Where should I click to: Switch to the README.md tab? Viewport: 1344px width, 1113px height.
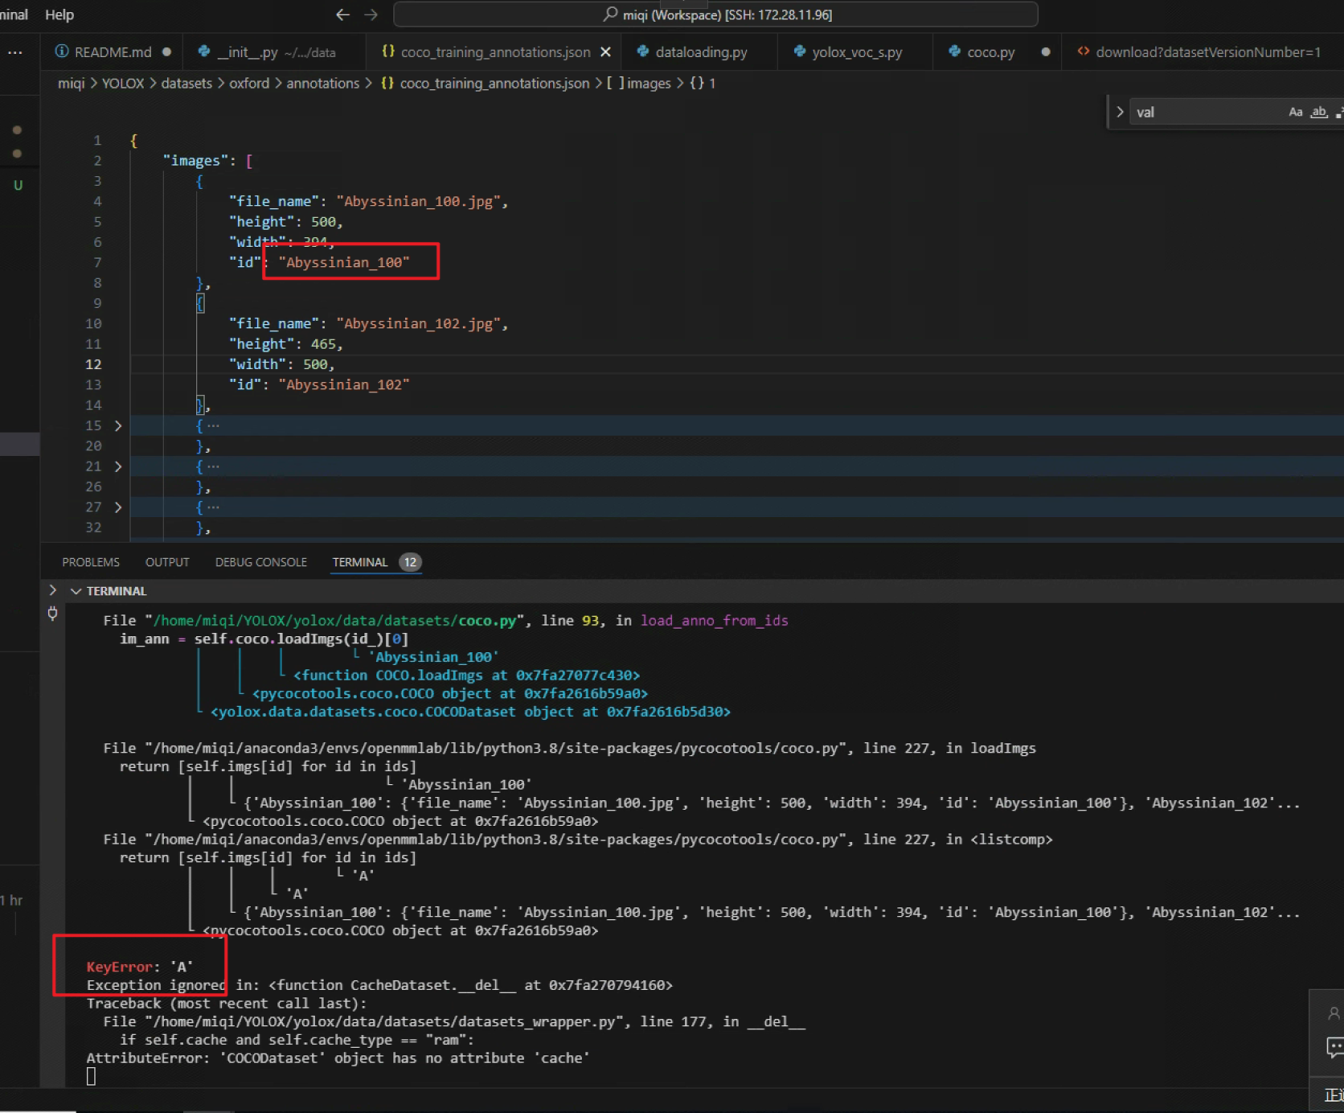[113, 52]
